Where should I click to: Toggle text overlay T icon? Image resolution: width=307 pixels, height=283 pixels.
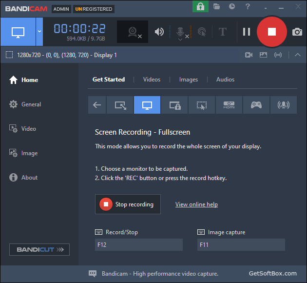click(223, 32)
